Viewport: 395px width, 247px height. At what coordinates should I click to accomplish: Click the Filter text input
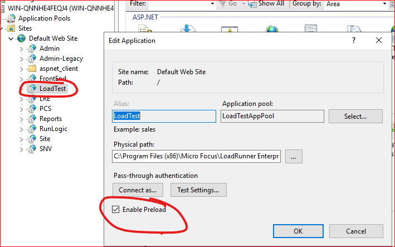pyautogui.click(x=179, y=3)
